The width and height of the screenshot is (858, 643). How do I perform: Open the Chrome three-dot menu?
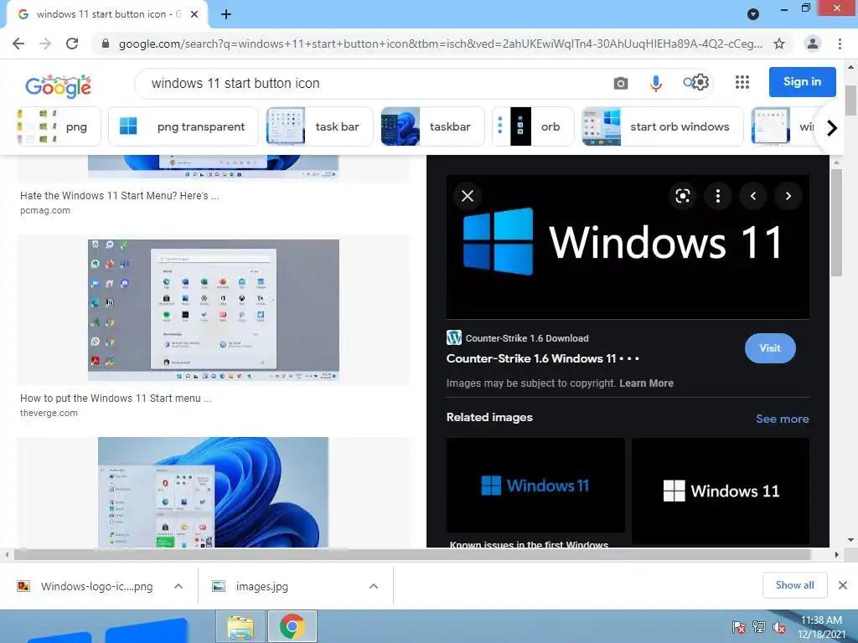(x=840, y=44)
